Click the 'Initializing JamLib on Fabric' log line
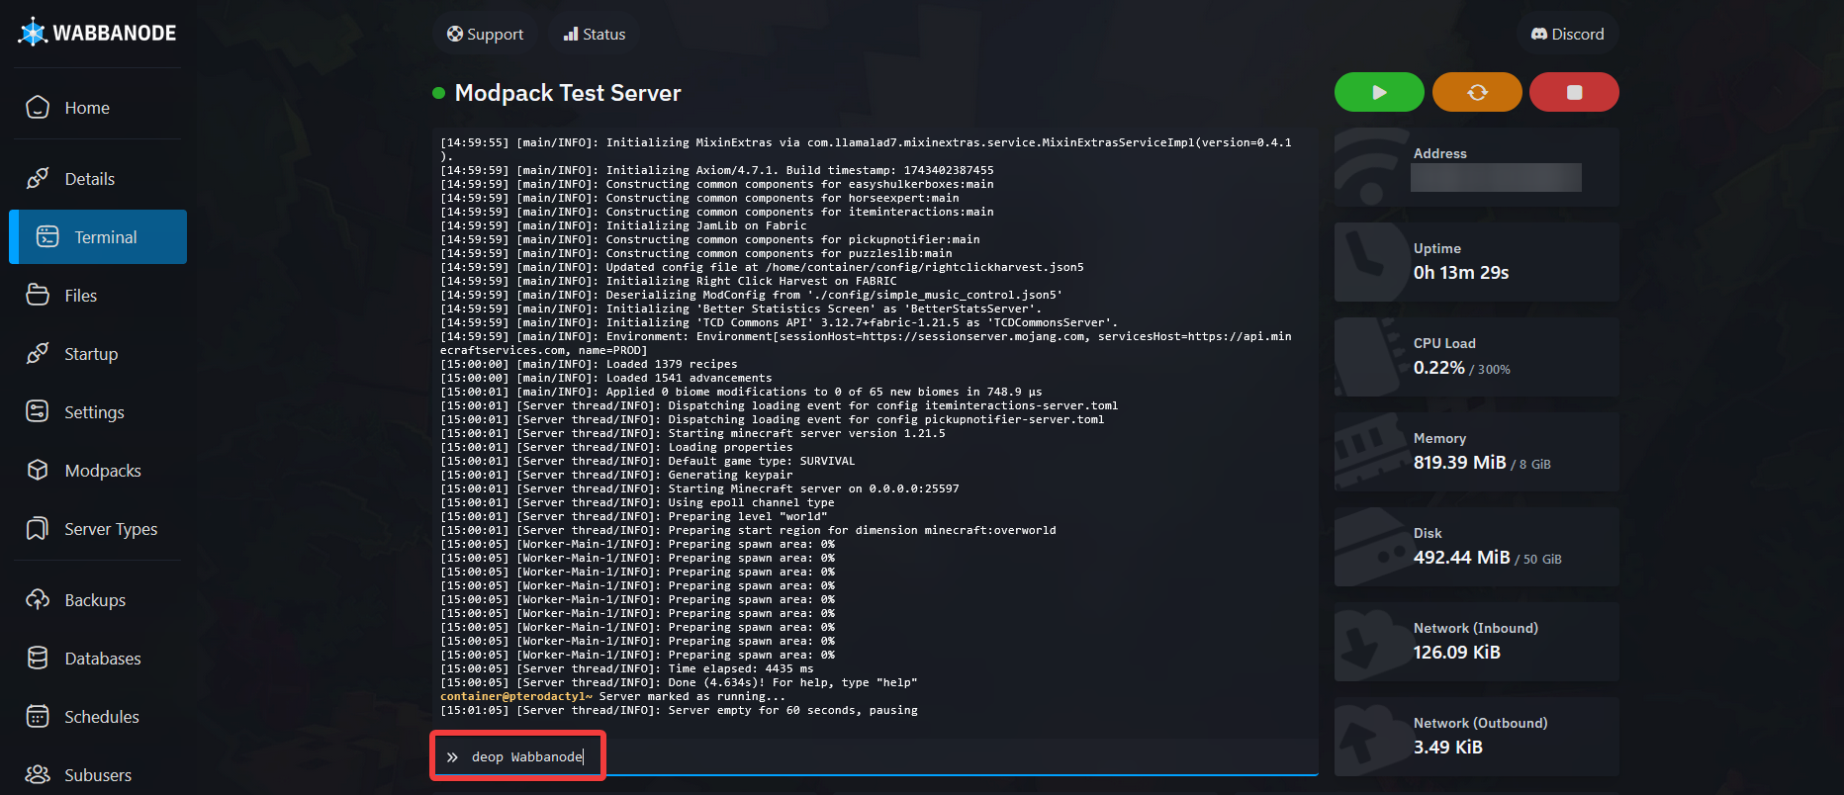This screenshot has width=1844, height=795. pos(623,225)
